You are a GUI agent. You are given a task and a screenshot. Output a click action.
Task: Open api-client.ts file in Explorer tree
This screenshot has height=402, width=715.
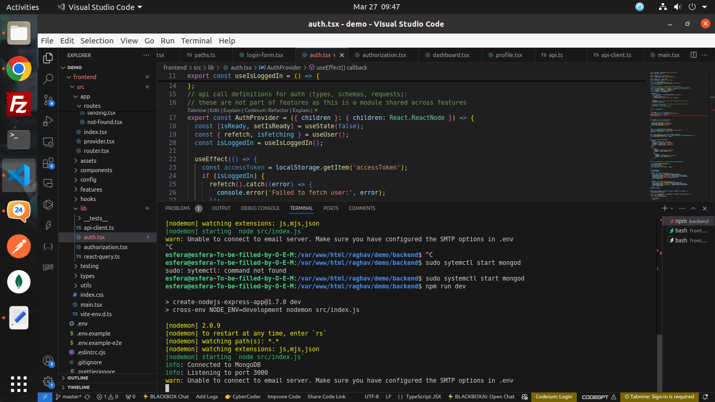(98, 228)
